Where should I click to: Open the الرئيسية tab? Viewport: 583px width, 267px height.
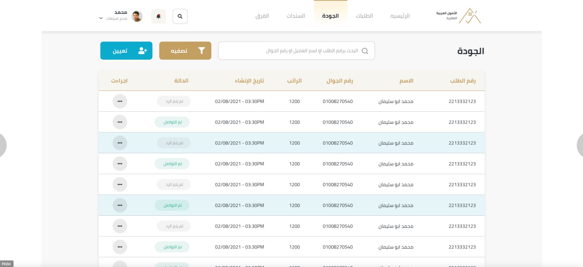[400, 16]
